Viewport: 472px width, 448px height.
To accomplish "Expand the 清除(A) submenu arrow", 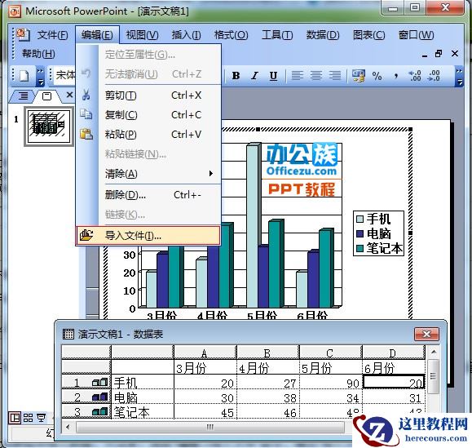I will 211,174.
